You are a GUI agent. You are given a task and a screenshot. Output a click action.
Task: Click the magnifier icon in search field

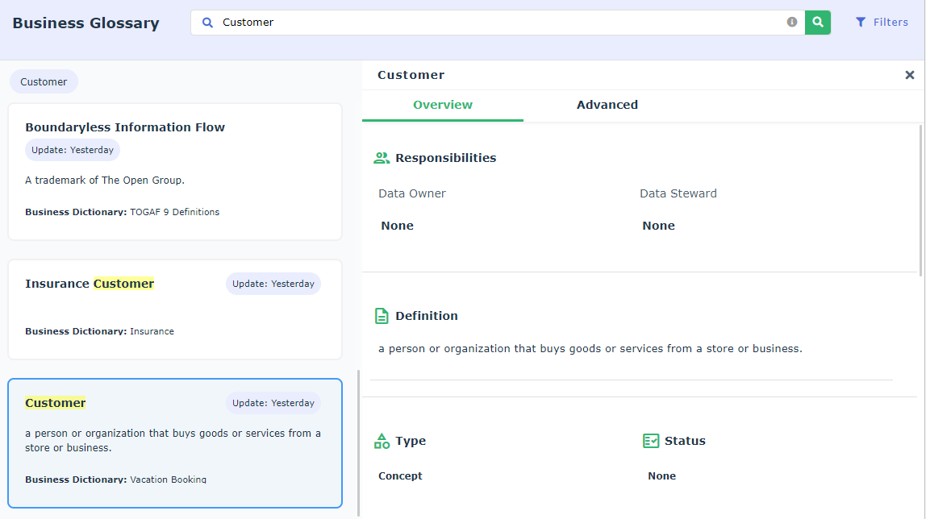[208, 23]
